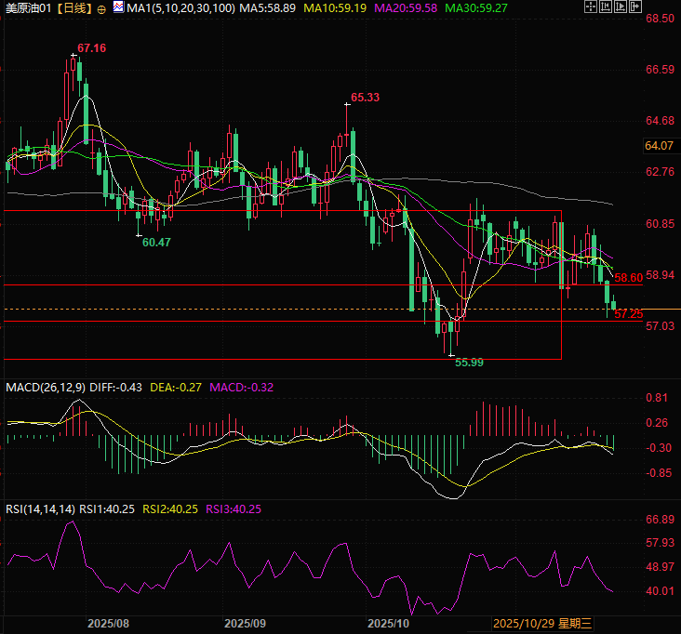Open MACD(26,12,9) indicator parameters
This screenshot has width=681, height=634.
pos(47,387)
